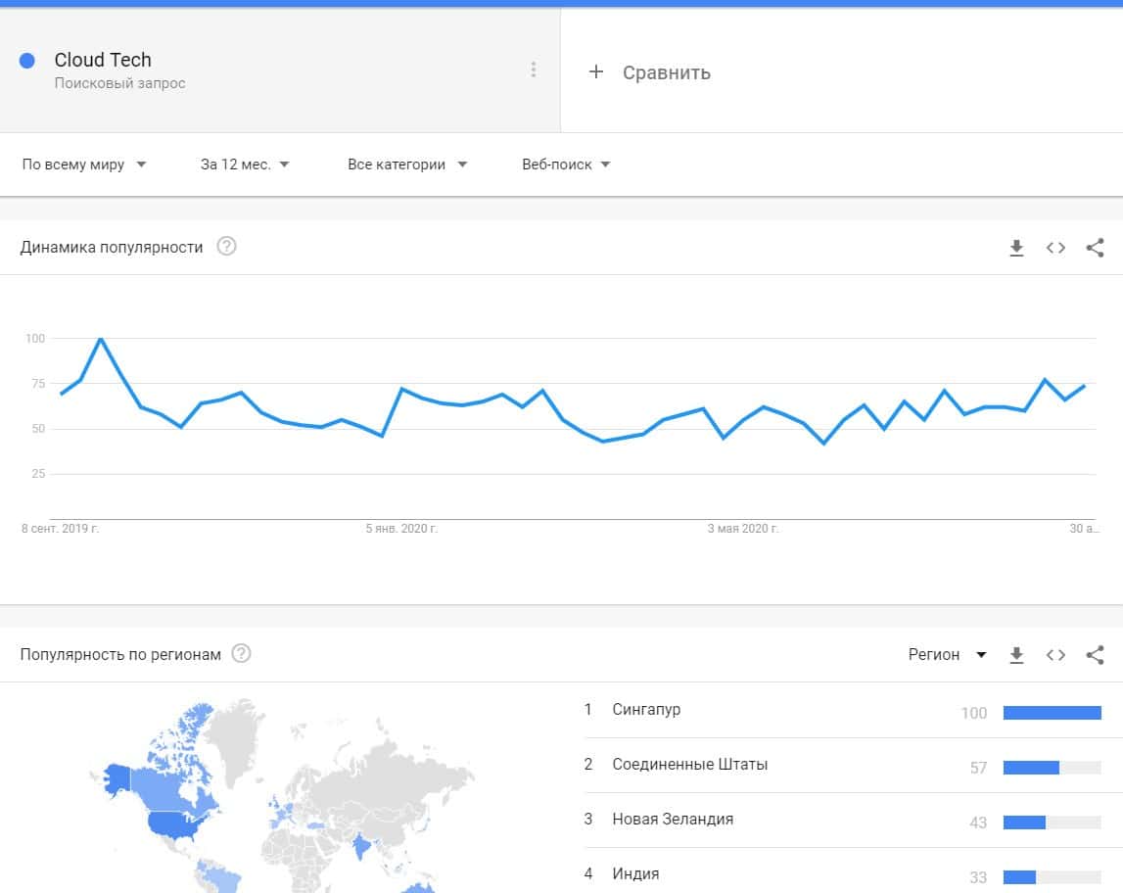Open help for Динамика популярности
This screenshot has height=893, width=1123.
click(x=226, y=247)
